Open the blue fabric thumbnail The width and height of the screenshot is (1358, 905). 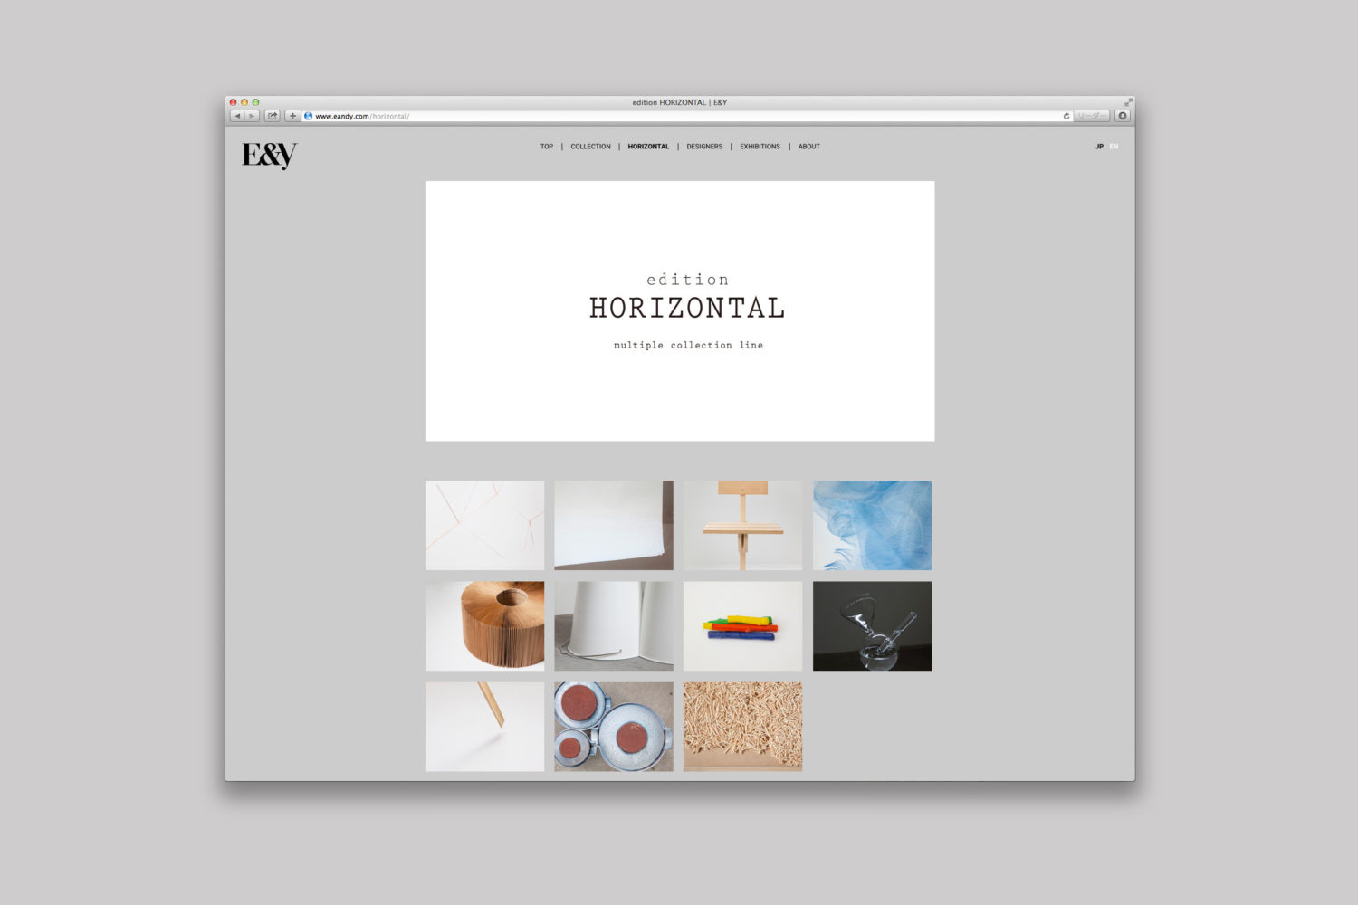872,525
